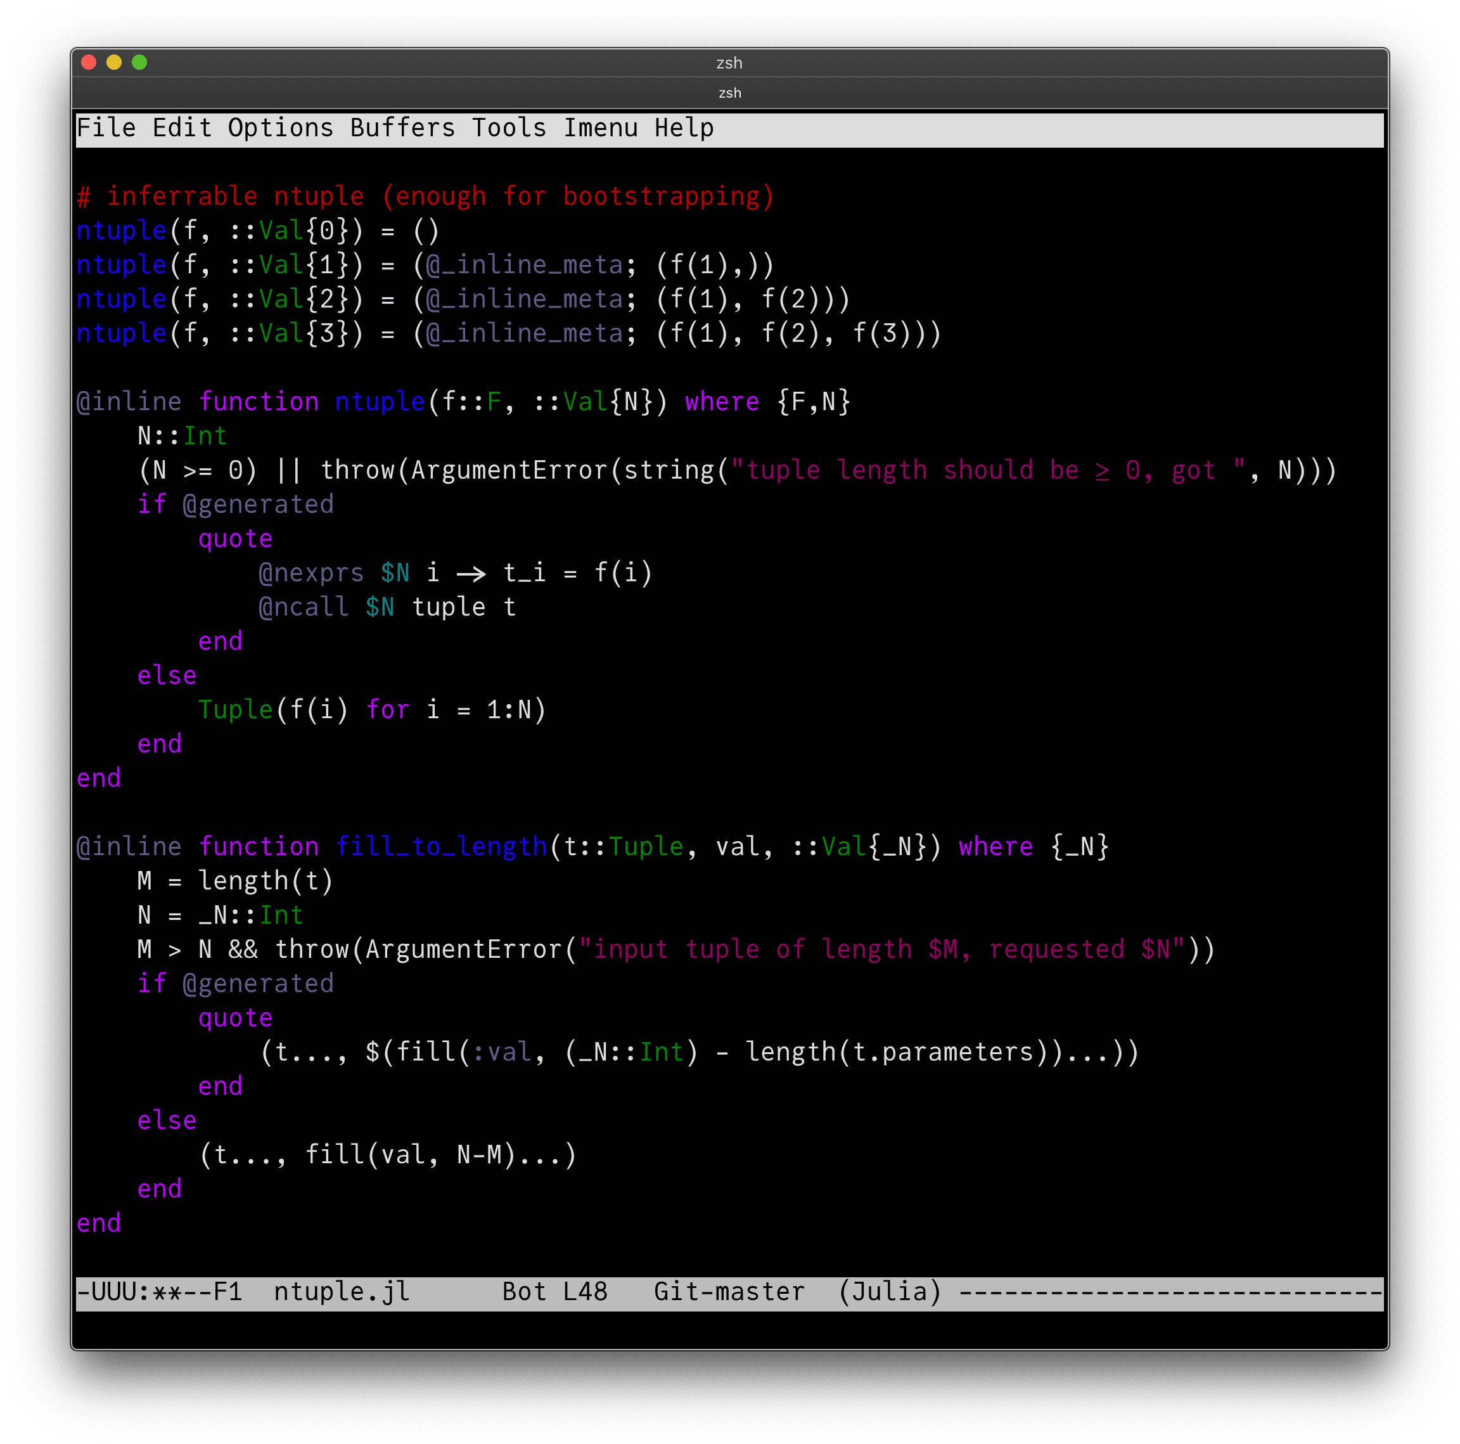Open the Tools menu
This screenshot has height=1444, width=1460.
(x=509, y=128)
